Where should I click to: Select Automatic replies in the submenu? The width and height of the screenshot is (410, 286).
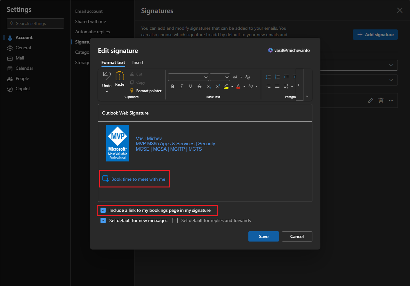pos(92,32)
